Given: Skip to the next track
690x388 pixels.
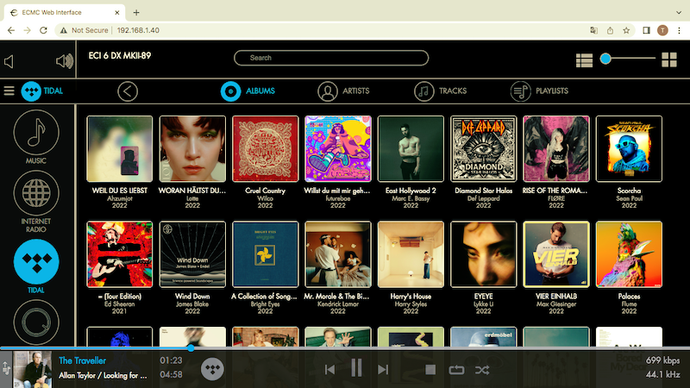Looking at the screenshot, I should pos(383,370).
